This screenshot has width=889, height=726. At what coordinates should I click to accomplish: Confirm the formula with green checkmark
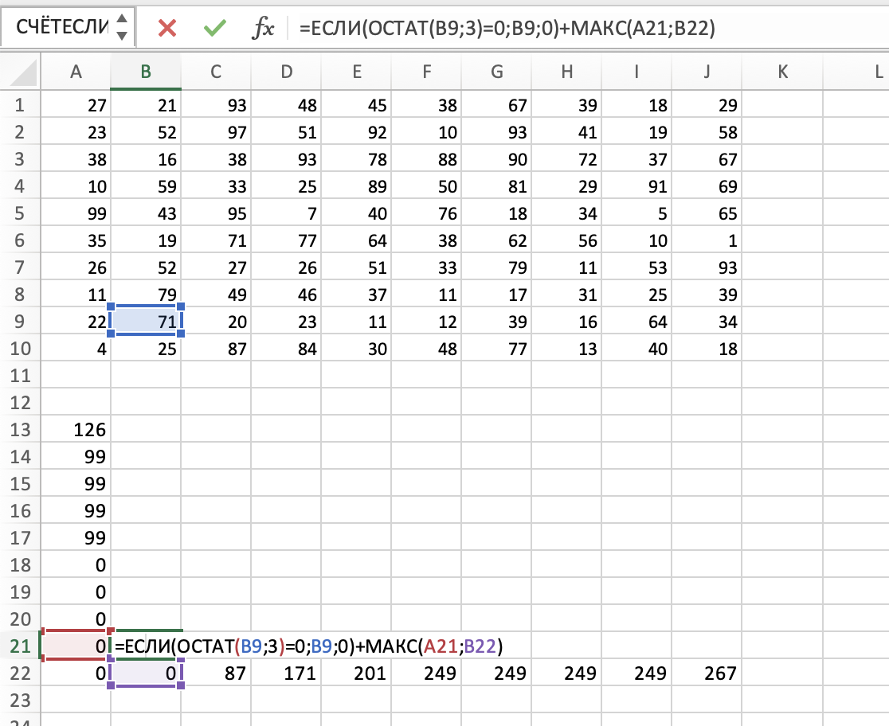[x=214, y=29]
